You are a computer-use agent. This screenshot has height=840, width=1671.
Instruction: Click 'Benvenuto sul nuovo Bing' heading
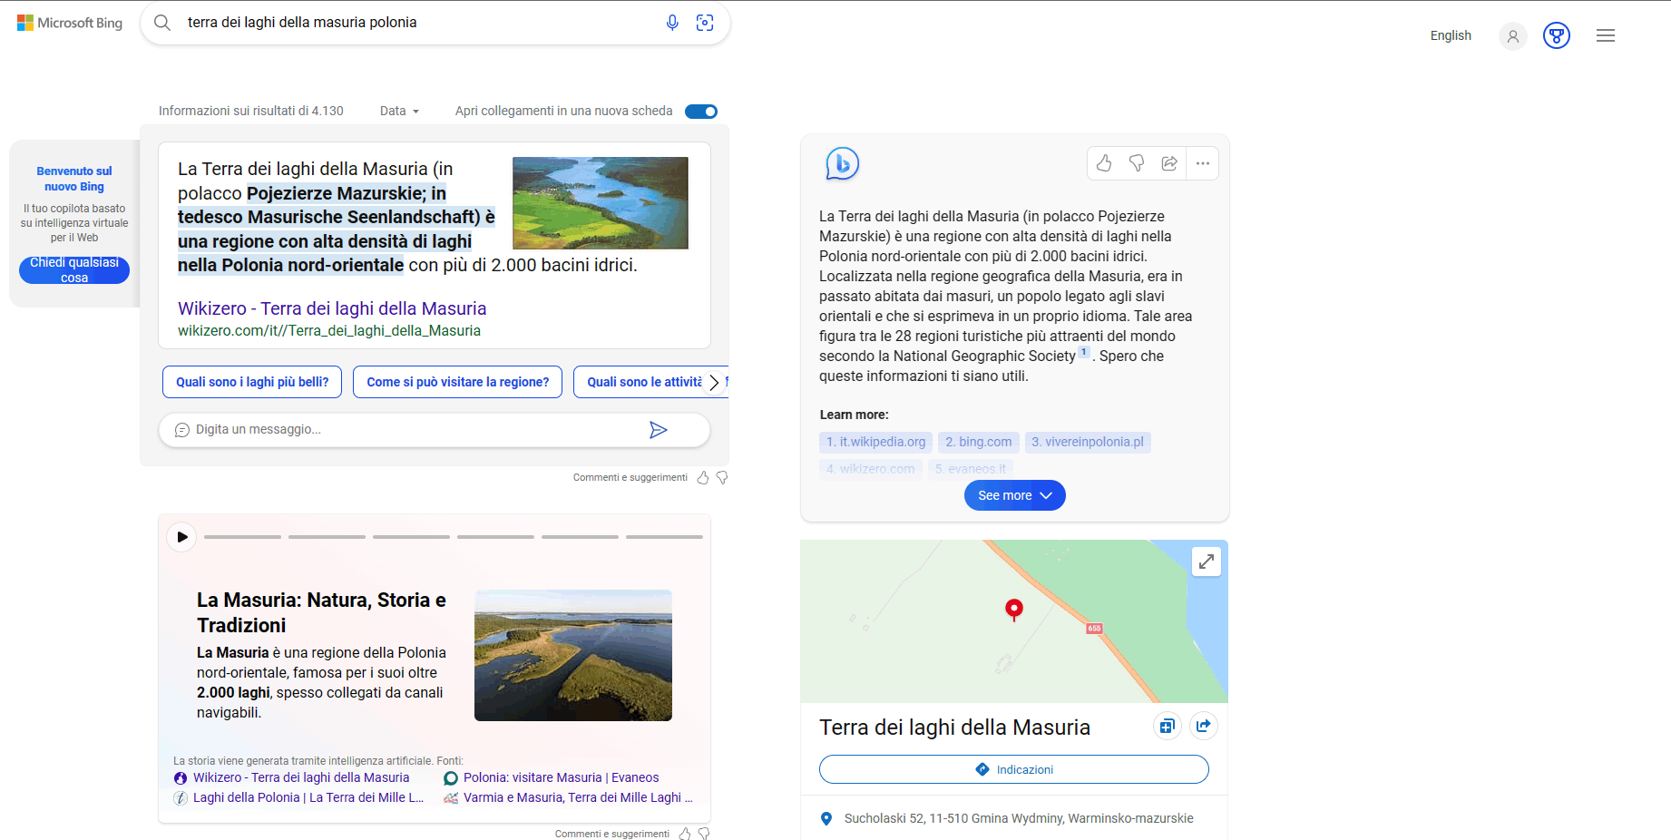click(74, 179)
